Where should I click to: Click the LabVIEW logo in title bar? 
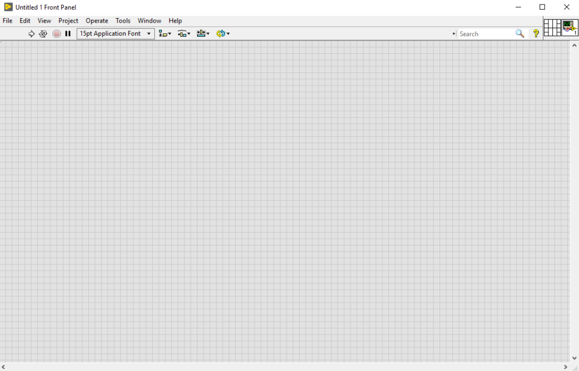point(8,7)
